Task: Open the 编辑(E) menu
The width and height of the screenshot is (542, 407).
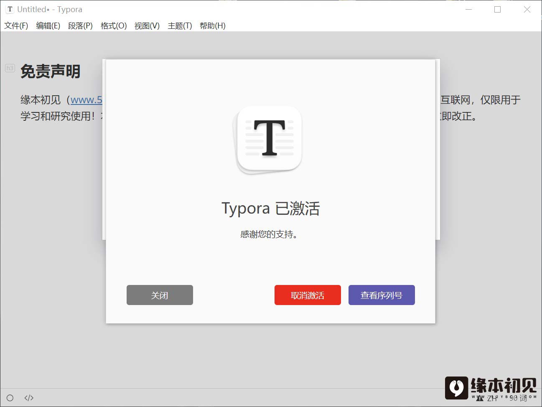Action: tap(48, 25)
